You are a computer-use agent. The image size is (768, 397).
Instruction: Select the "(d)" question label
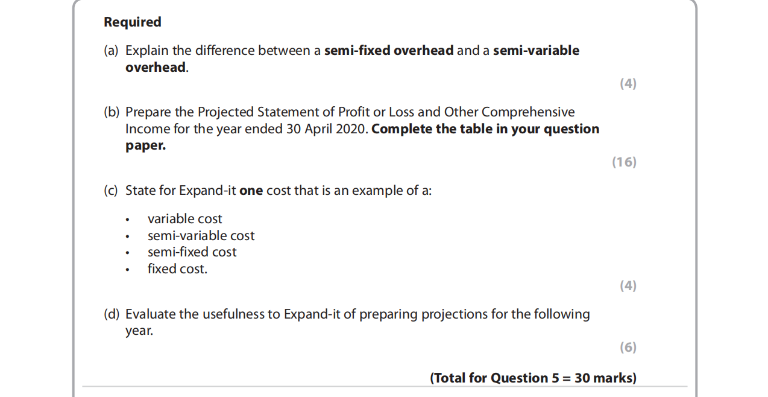[112, 314]
